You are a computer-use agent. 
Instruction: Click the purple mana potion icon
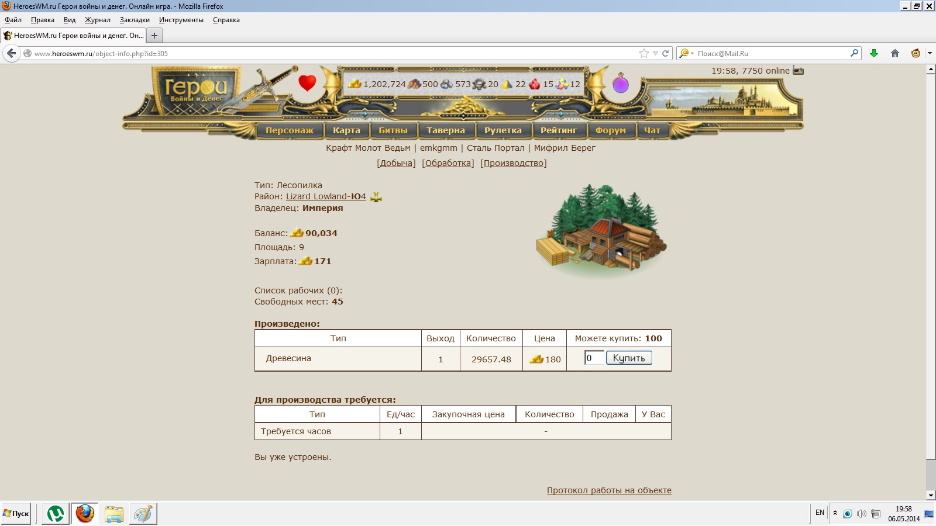pyautogui.click(x=621, y=84)
